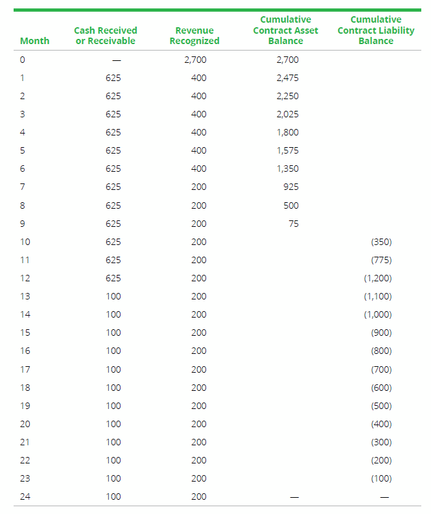This screenshot has width=431, height=514.
Task: Click the 2,025 asset balance in month 3
Action: point(287,114)
